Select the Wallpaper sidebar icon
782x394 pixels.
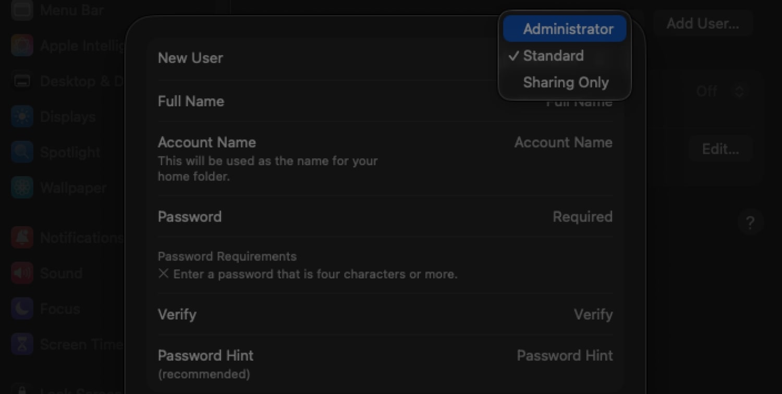[72, 187]
